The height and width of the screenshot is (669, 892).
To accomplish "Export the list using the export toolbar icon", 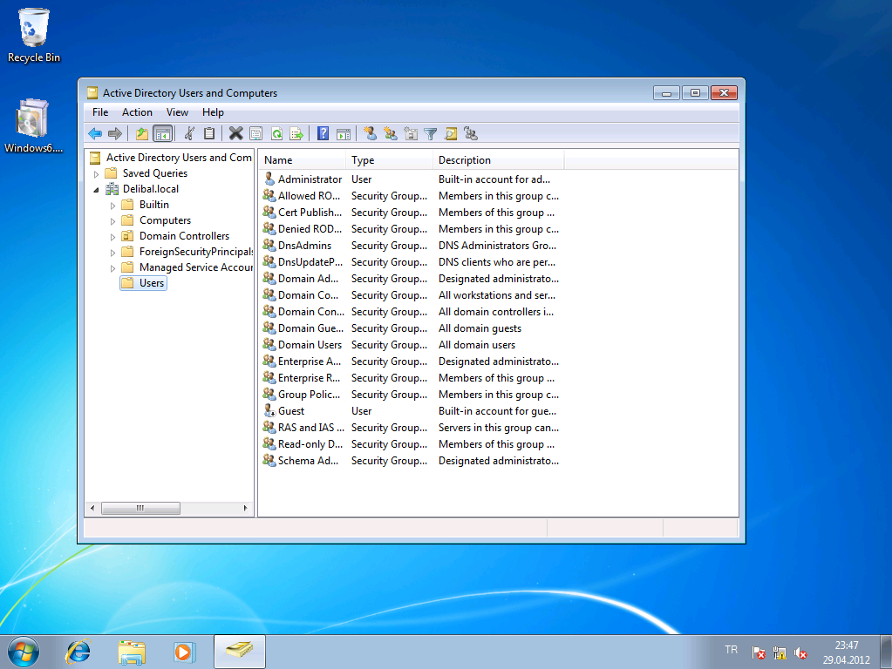I will (x=296, y=133).
